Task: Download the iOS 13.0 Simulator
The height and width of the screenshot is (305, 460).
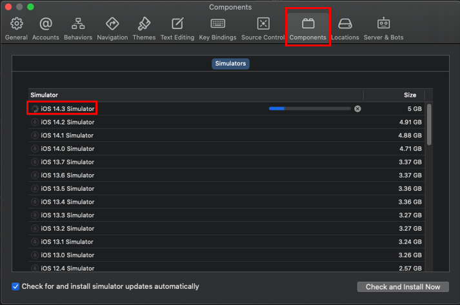Action: [35, 255]
